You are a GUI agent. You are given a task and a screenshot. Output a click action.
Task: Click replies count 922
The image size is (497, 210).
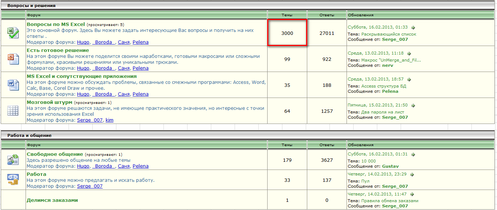327,59
